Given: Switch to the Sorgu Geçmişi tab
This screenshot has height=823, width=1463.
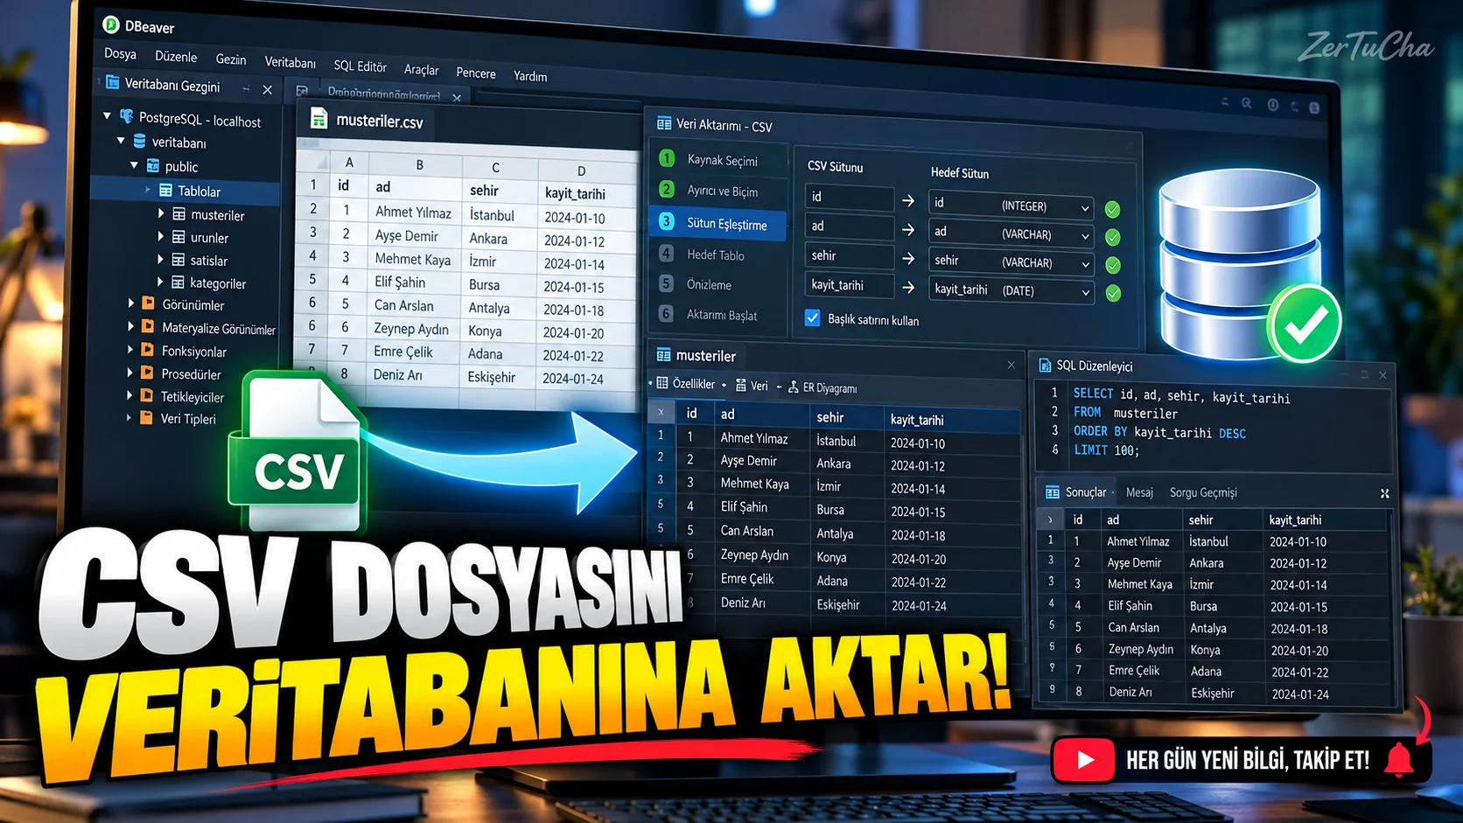Looking at the screenshot, I should pyautogui.click(x=1203, y=492).
